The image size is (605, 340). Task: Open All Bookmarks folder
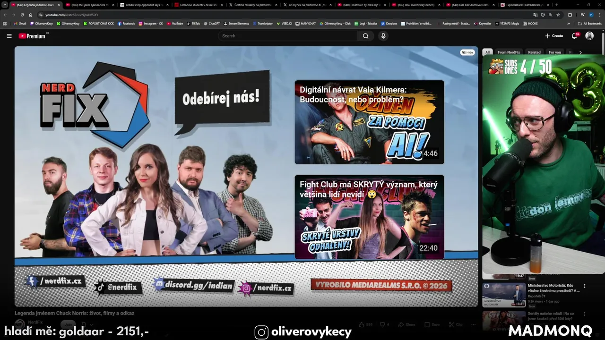590,23
